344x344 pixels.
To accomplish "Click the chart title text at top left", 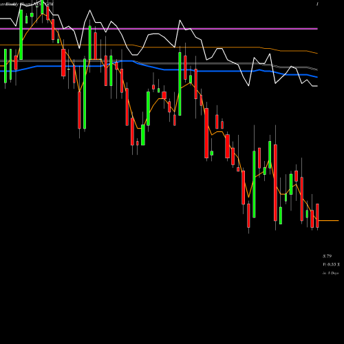I will (x=26, y=4).
